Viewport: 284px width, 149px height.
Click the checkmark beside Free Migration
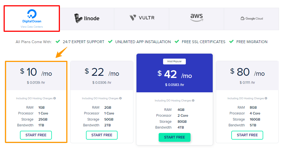coord(231,41)
